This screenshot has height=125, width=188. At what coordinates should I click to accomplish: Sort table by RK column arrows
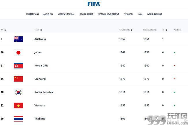(x=5, y=30)
